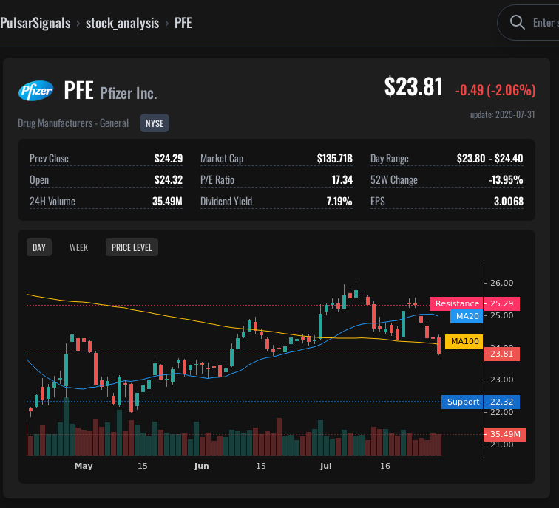The height and width of the screenshot is (508, 559).
Task: Click the 35.49M volume axis tag
Action: [505, 434]
